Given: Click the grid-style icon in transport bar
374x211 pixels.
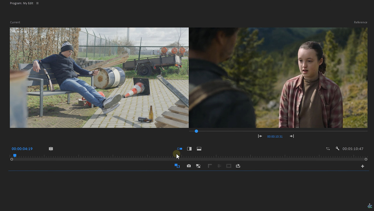Looking at the screenshot, I should 219,166.
